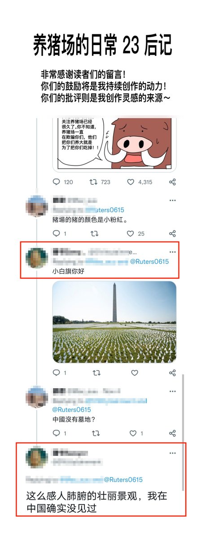Open @Ruters0615 mention in '小白旗你好' tweet

point(149,261)
